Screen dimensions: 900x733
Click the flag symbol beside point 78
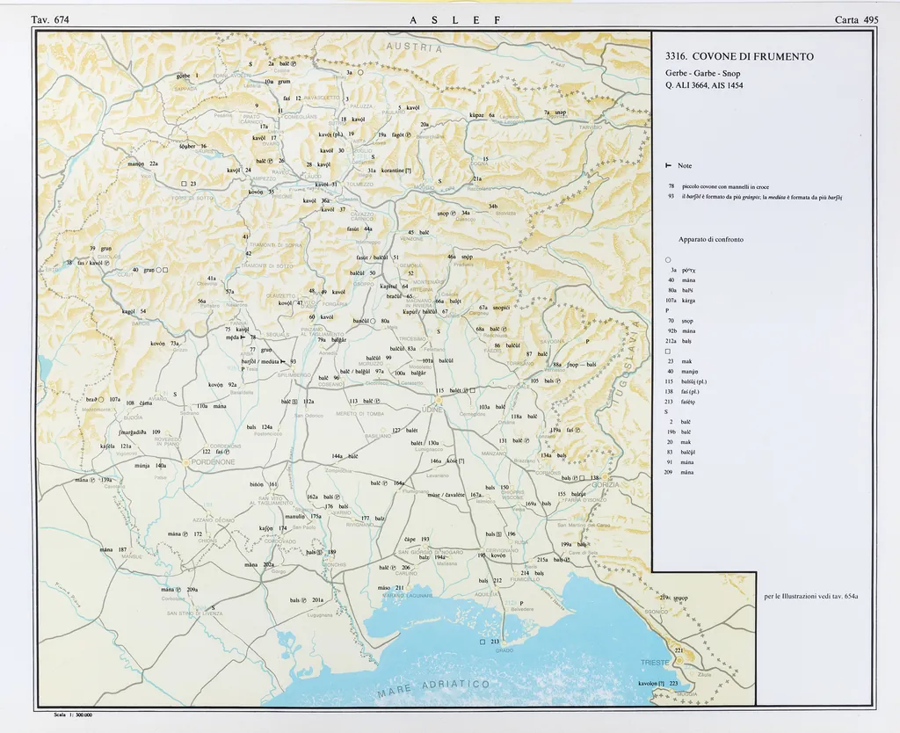pyautogui.click(x=242, y=337)
